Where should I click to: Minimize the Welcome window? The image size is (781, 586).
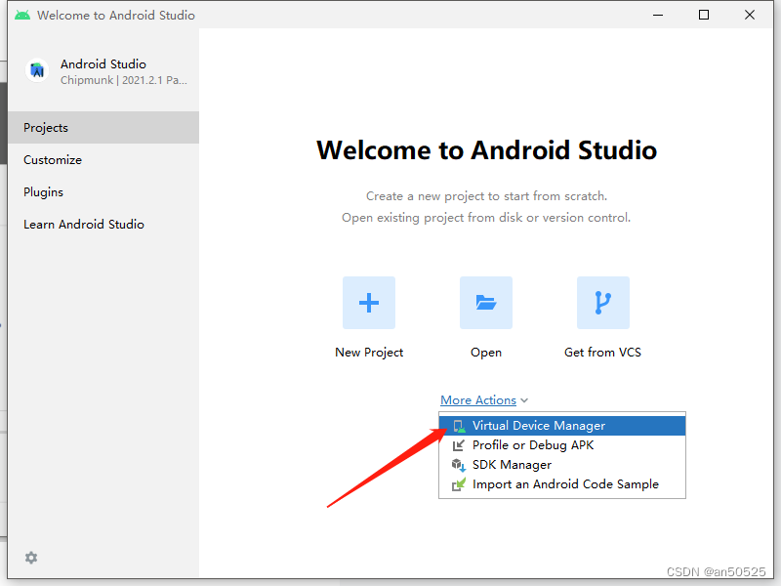tap(658, 15)
